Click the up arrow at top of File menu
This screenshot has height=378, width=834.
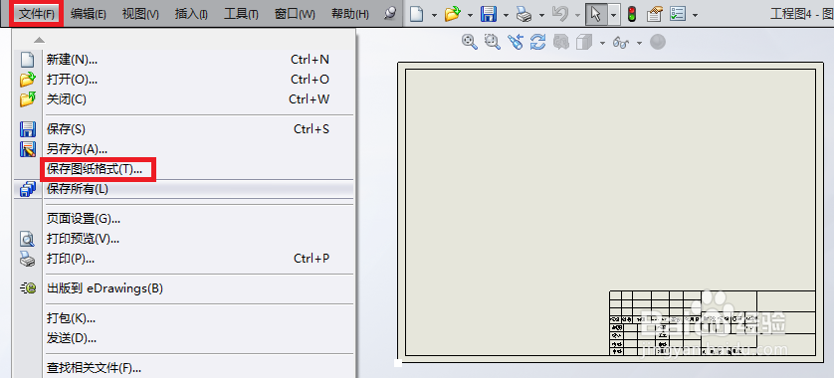(39, 40)
